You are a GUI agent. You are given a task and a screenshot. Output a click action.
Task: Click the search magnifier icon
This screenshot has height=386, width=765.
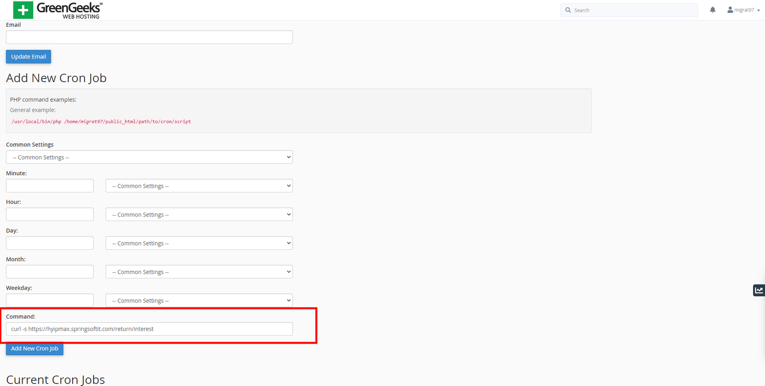click(x=568, y=10)
